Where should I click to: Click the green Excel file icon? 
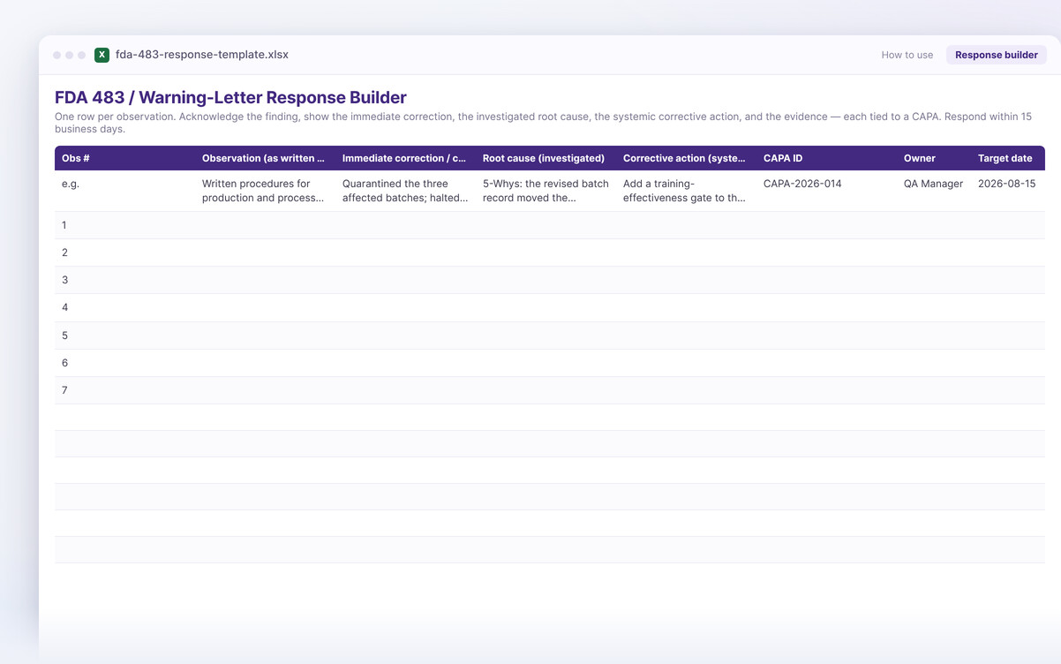pyautogui.click(x=102, y=55)
